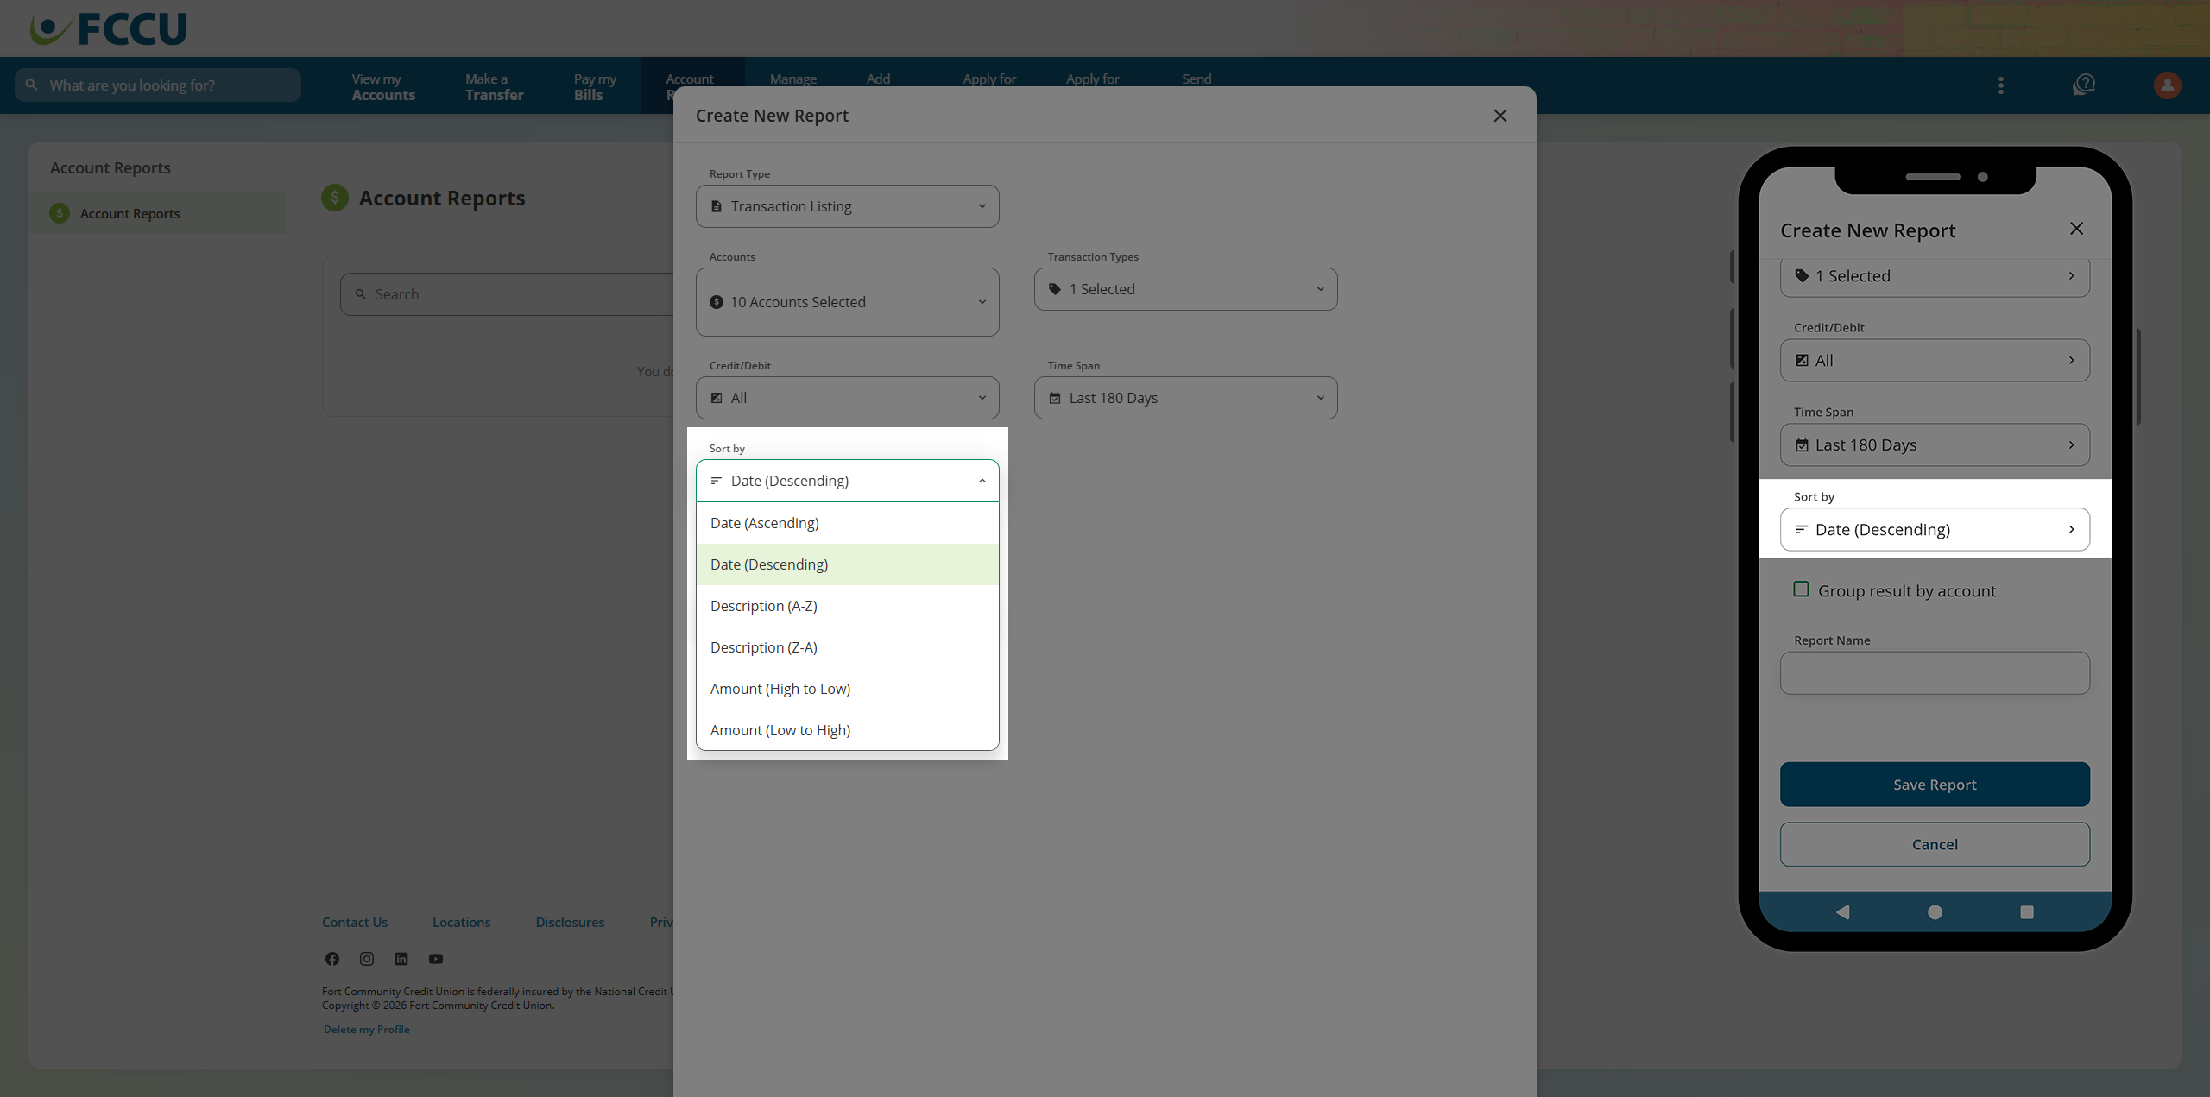Screen dimensions: 2210x1097
Task: Open LinkedIn social icon in footer
Action: (401, 959)
